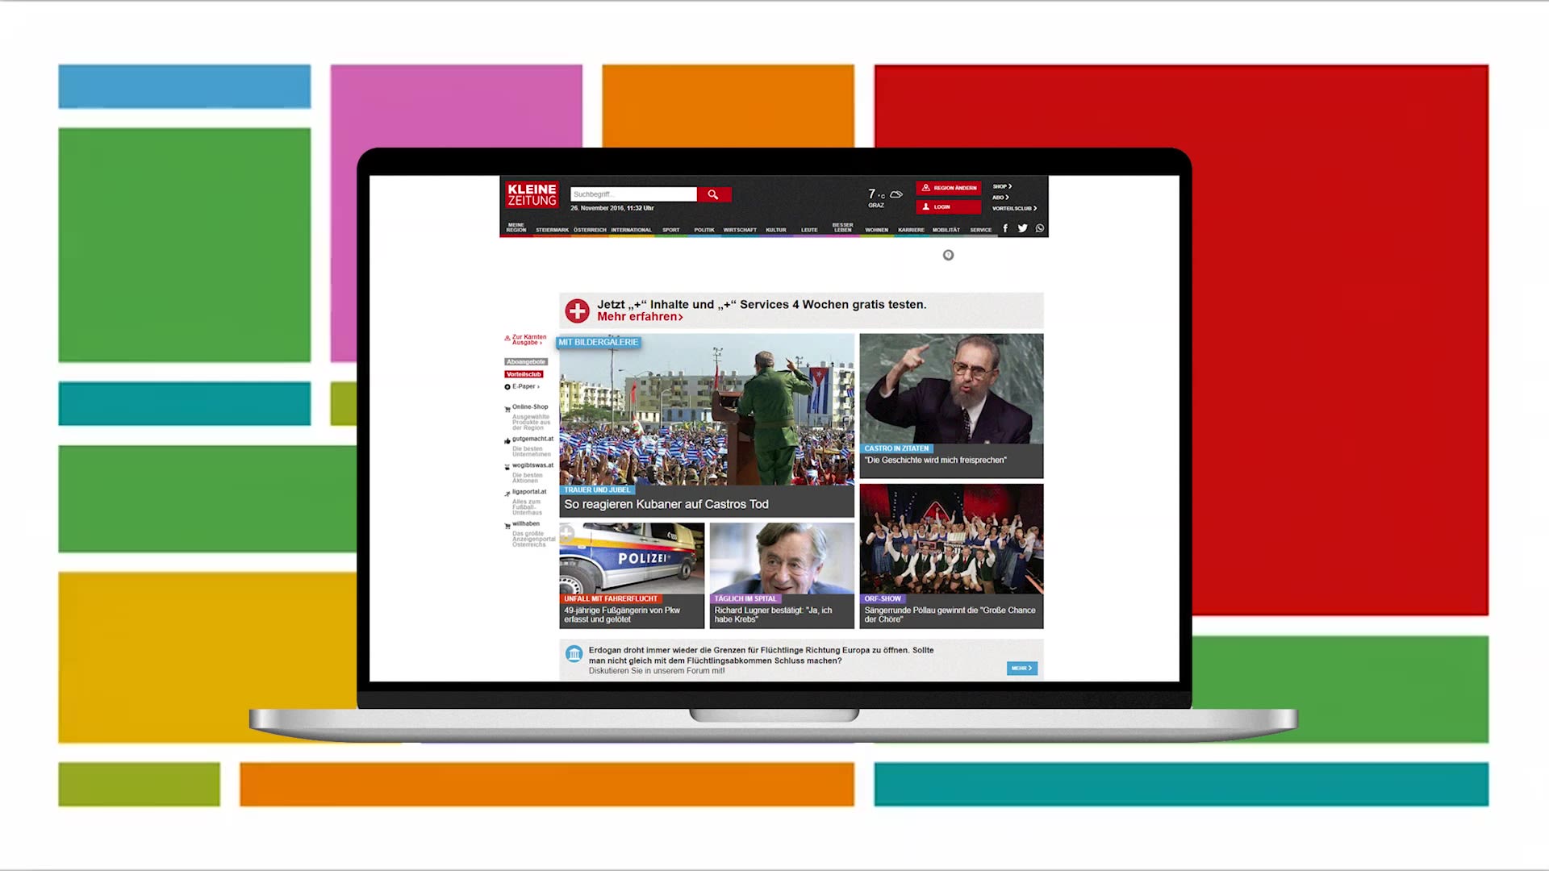Click the Mehr erfahren link
Viewport: 1549px width, 871px height.
640,317
